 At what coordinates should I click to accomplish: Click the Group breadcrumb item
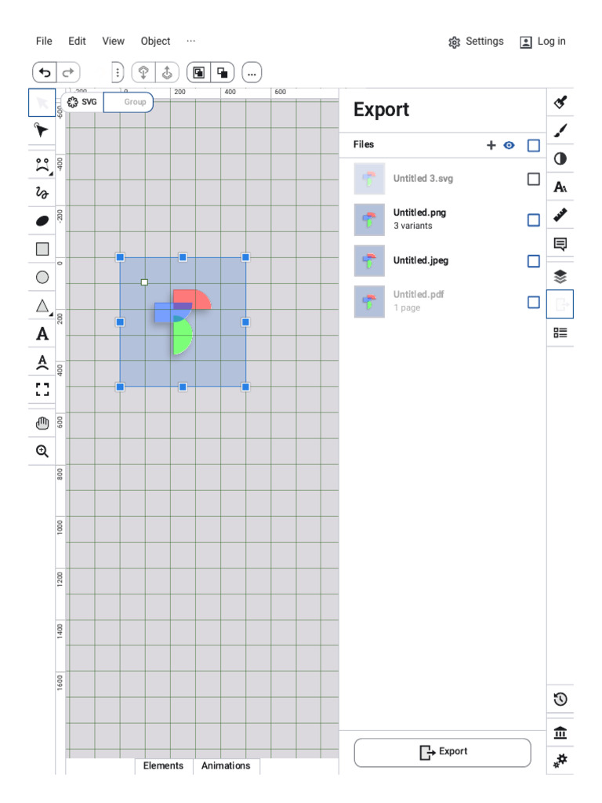pos(129,102)
